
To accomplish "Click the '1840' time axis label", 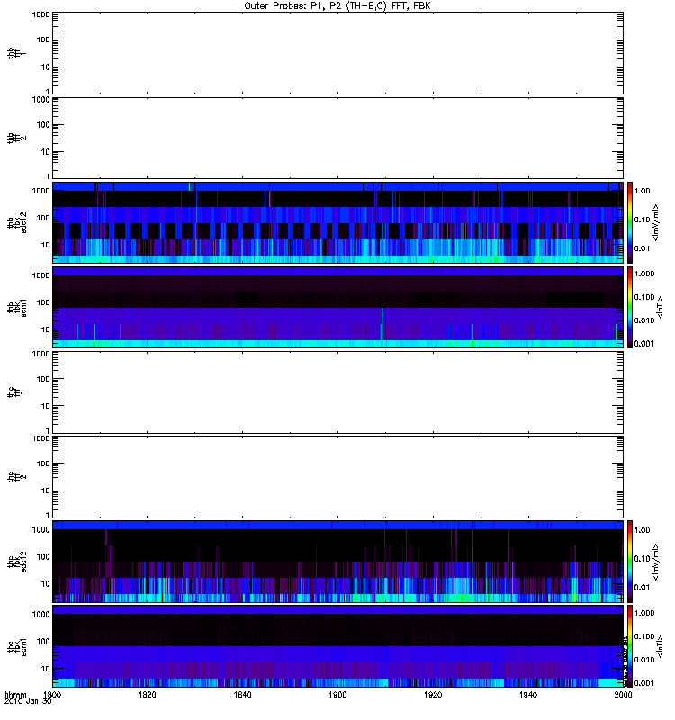I will [242, 695].
